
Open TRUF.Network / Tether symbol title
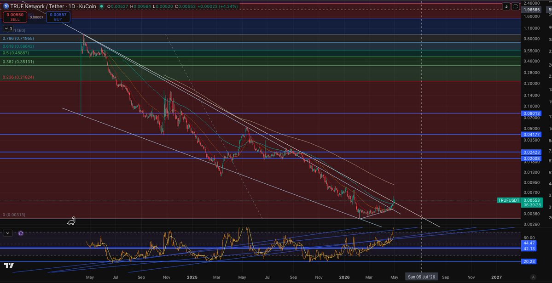click(37, 6)
